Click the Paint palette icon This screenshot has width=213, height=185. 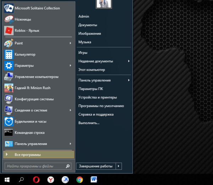click(9, 43)
